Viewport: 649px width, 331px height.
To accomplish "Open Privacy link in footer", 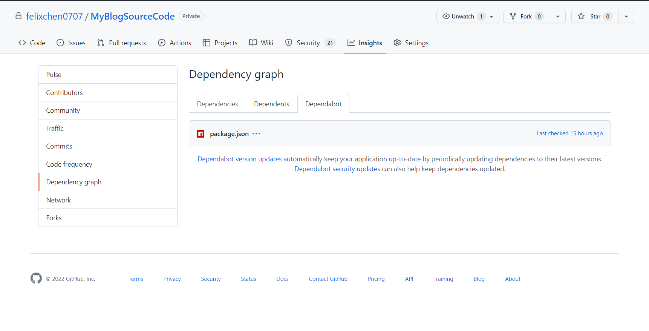I will (172, 279).
